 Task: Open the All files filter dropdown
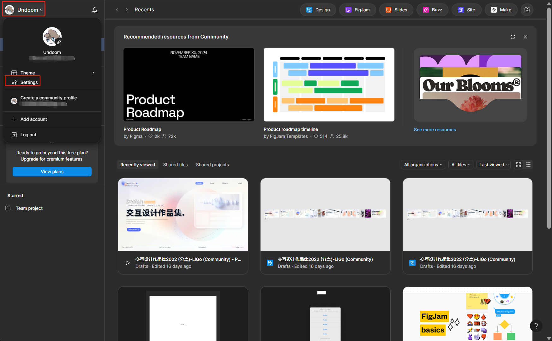461,165
